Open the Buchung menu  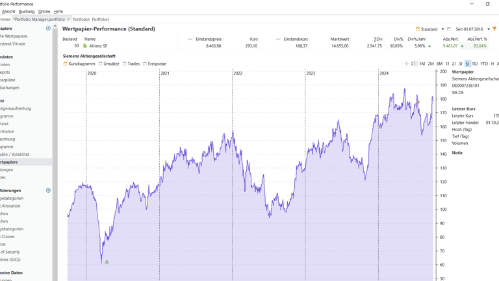(27, 12)
